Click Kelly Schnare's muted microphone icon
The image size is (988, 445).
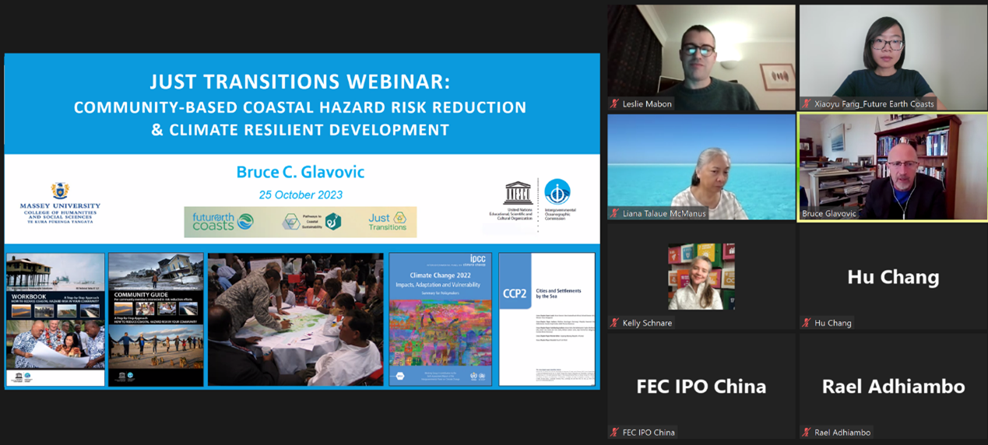click(614, 323)
